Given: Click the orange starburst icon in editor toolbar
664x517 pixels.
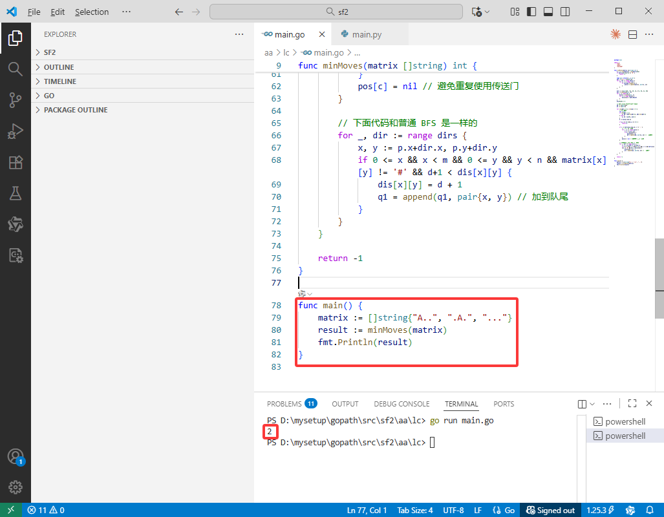Looking at the screenshot, I should tap(616, 34).
